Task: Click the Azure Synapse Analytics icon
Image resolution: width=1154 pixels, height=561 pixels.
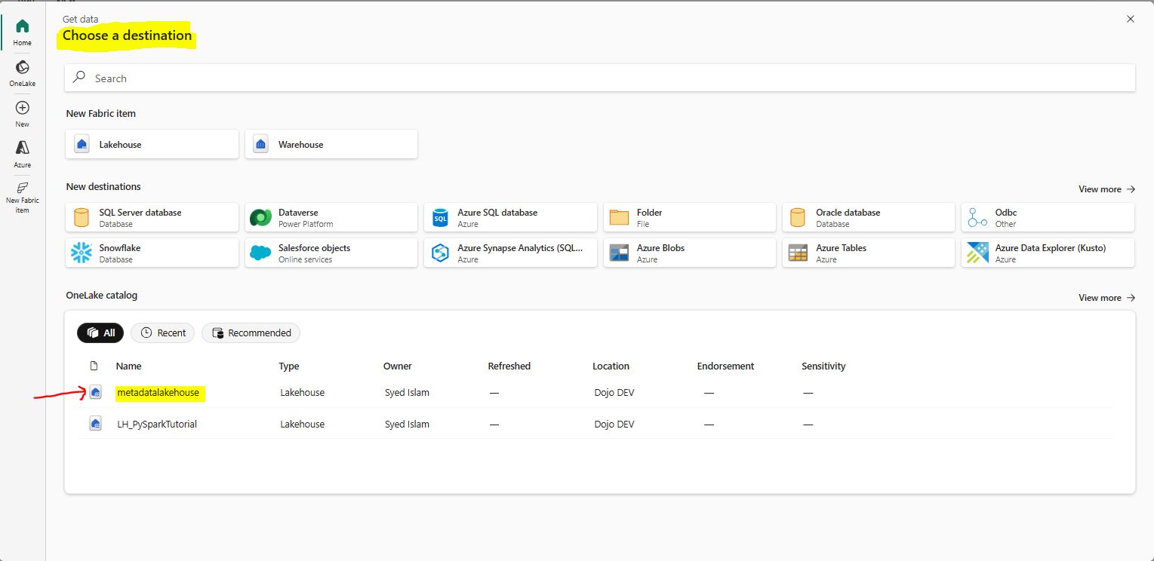Action: point(440,253)
